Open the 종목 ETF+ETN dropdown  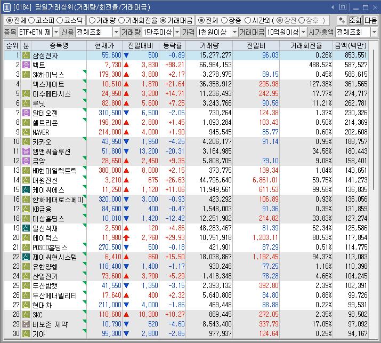tap(56, 32)
